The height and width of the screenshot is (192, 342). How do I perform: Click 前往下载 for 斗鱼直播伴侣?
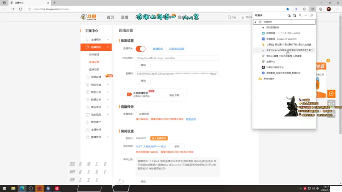[x=174, y=95]
